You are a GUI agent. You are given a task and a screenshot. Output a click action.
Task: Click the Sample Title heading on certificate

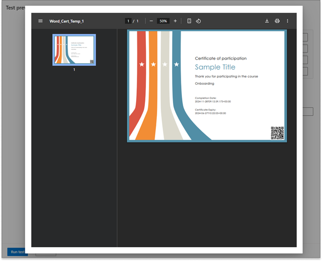(x=215, y=67)
